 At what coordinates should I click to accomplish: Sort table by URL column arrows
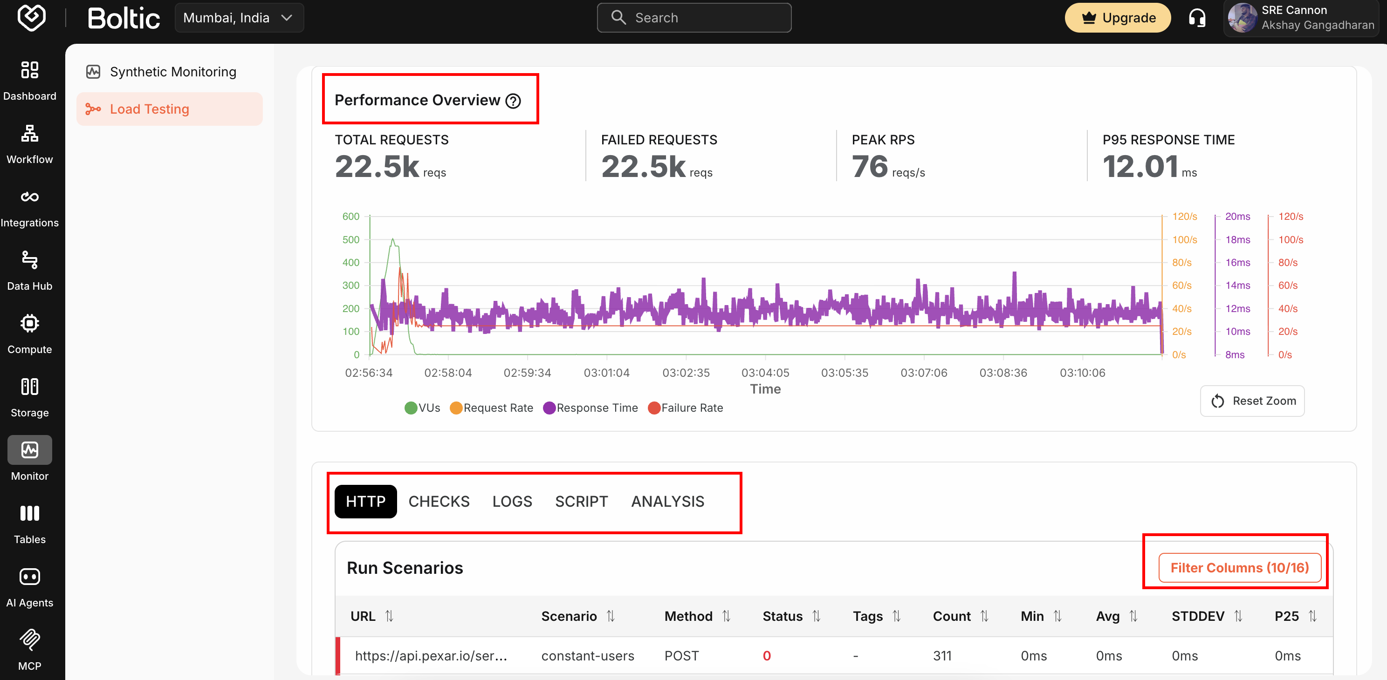pos(389,616)
